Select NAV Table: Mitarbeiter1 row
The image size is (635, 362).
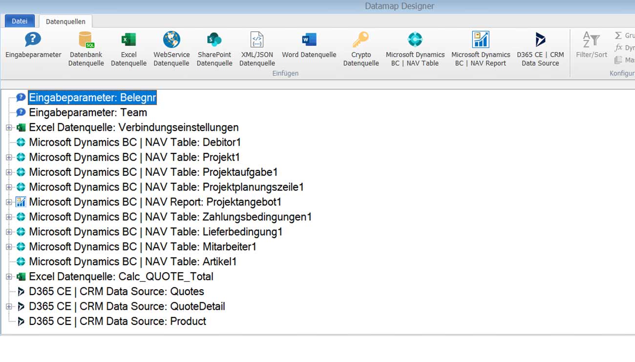(x=143, y=247)
